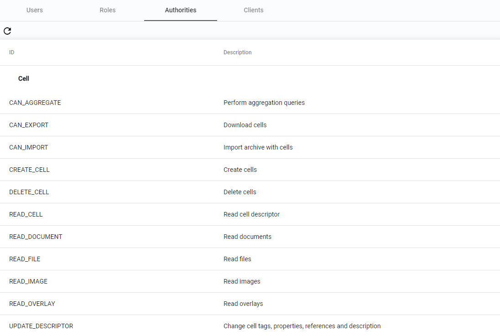
Task: Click the 'Perform aggregation queries' description
Action: [264, 103]
